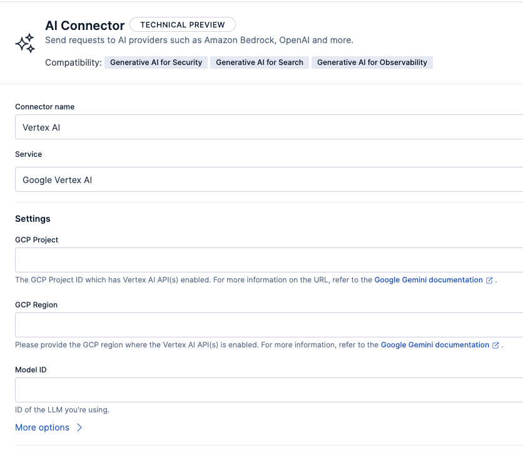Image resolution: width=523 pixels, height=453 pixels.
Task: Click the Service field label
Action: tap(29, 154)
